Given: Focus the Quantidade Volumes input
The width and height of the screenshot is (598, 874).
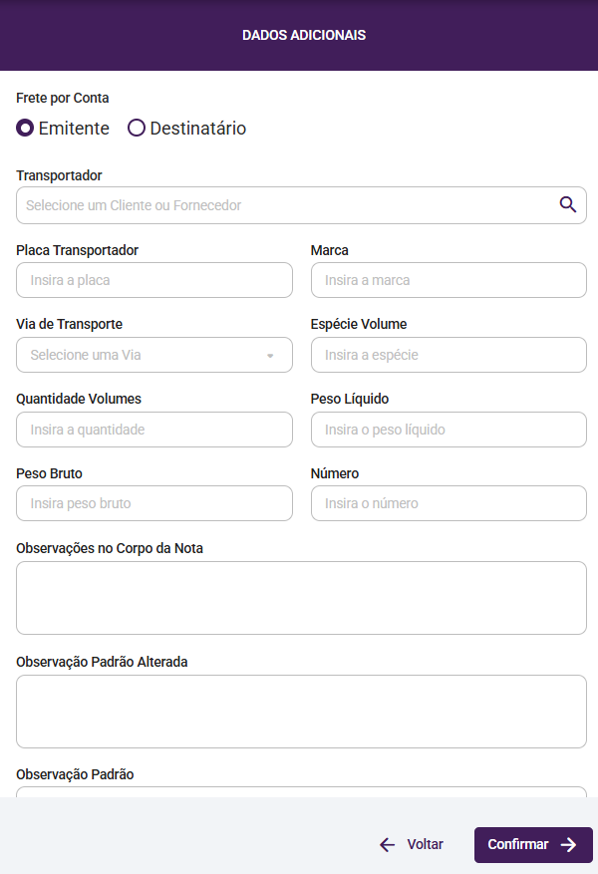Looking at the screenshot, I should [154, 430].
